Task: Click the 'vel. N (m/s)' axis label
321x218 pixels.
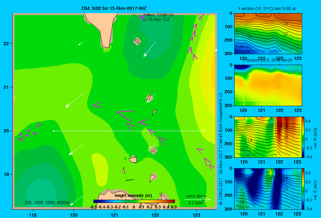Action: [315, 138]
